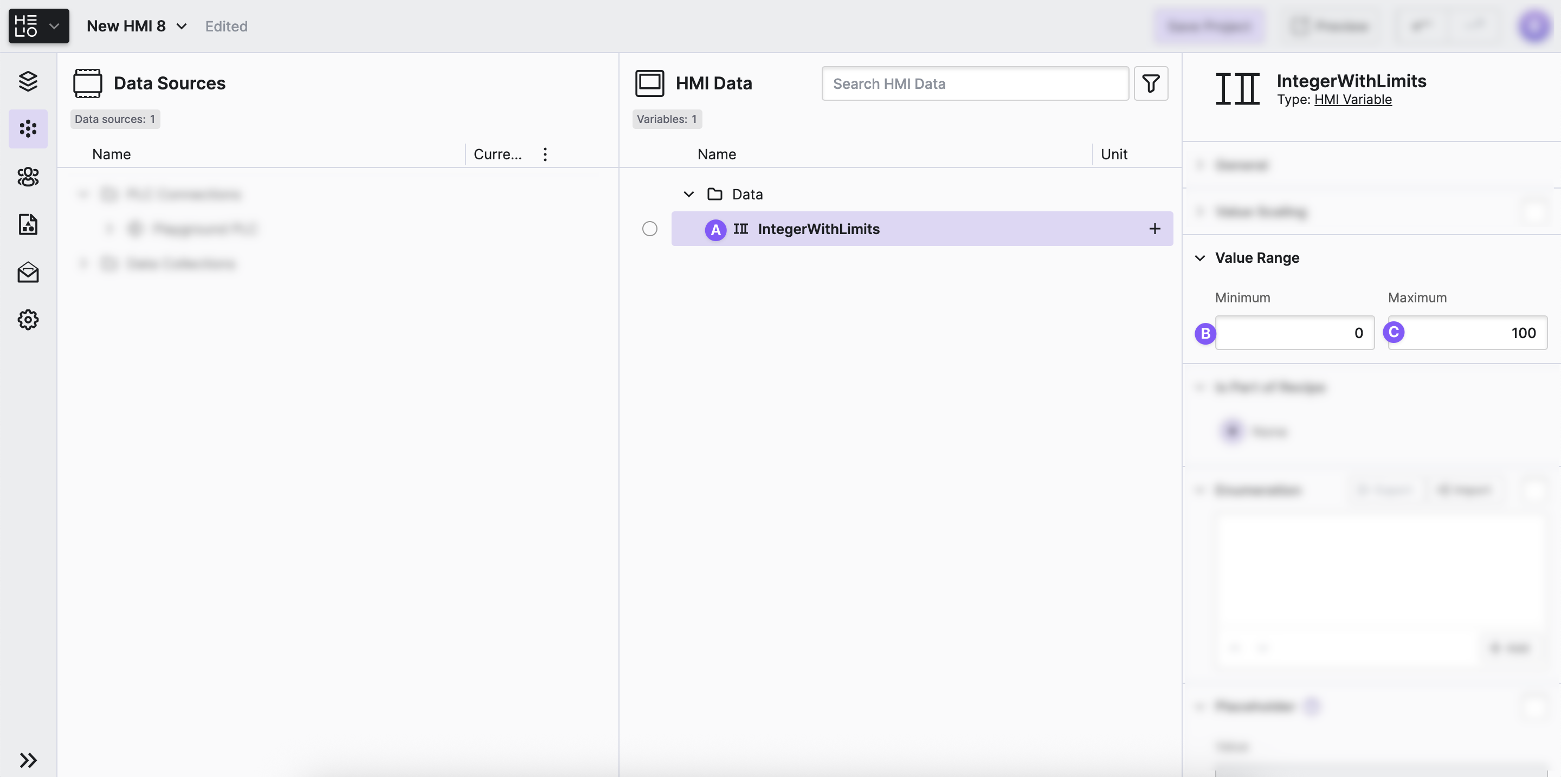Screen dimensions: 1561x777
Task: Open the settings gear sidebar icon
Action: [28, 319]
